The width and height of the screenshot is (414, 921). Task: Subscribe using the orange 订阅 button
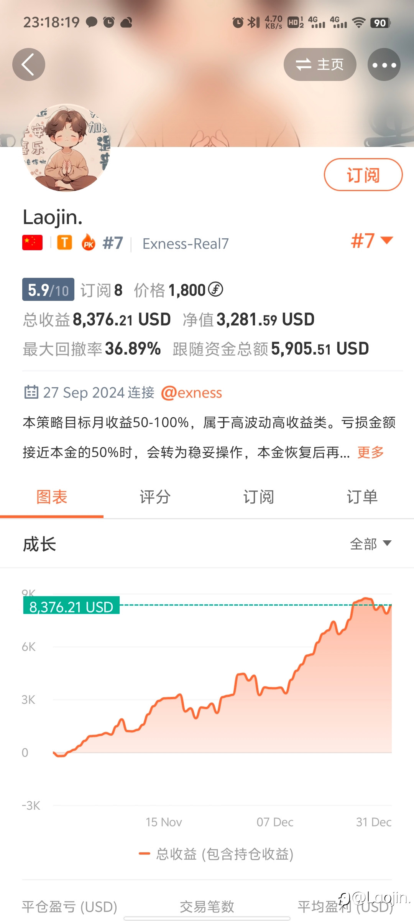tap(363, 175)
